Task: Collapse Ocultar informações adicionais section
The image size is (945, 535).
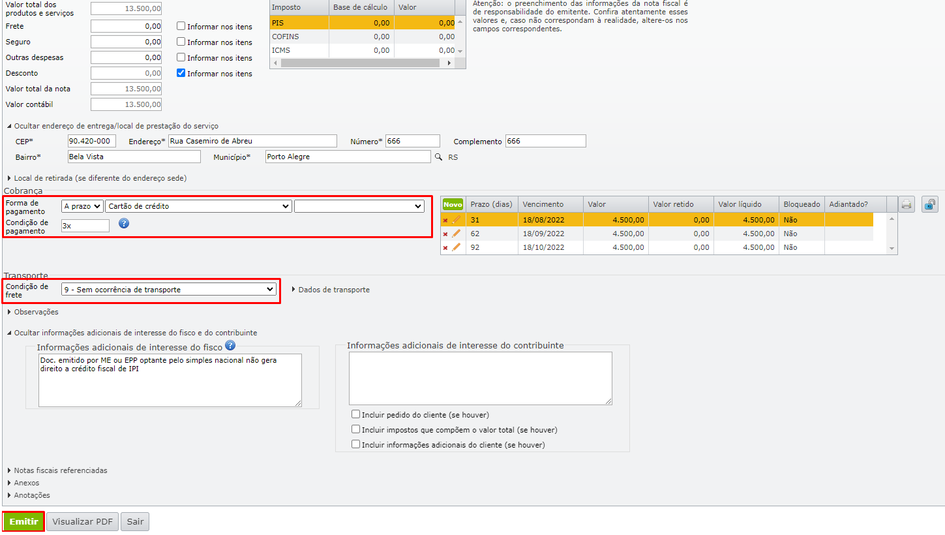Action: click(132, 333)
